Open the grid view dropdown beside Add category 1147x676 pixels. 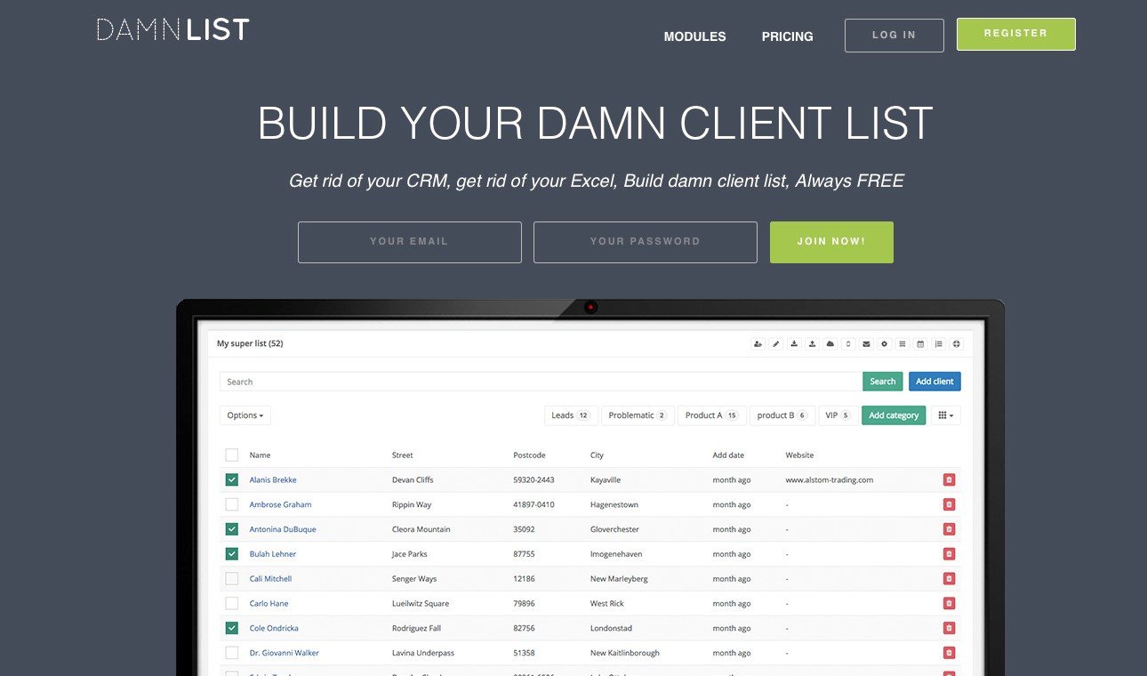(946, 415)
